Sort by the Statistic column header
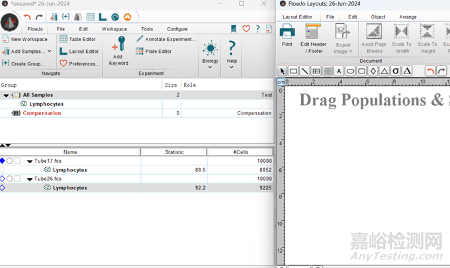This screenshot has width=450, height=268. [173, 152]
